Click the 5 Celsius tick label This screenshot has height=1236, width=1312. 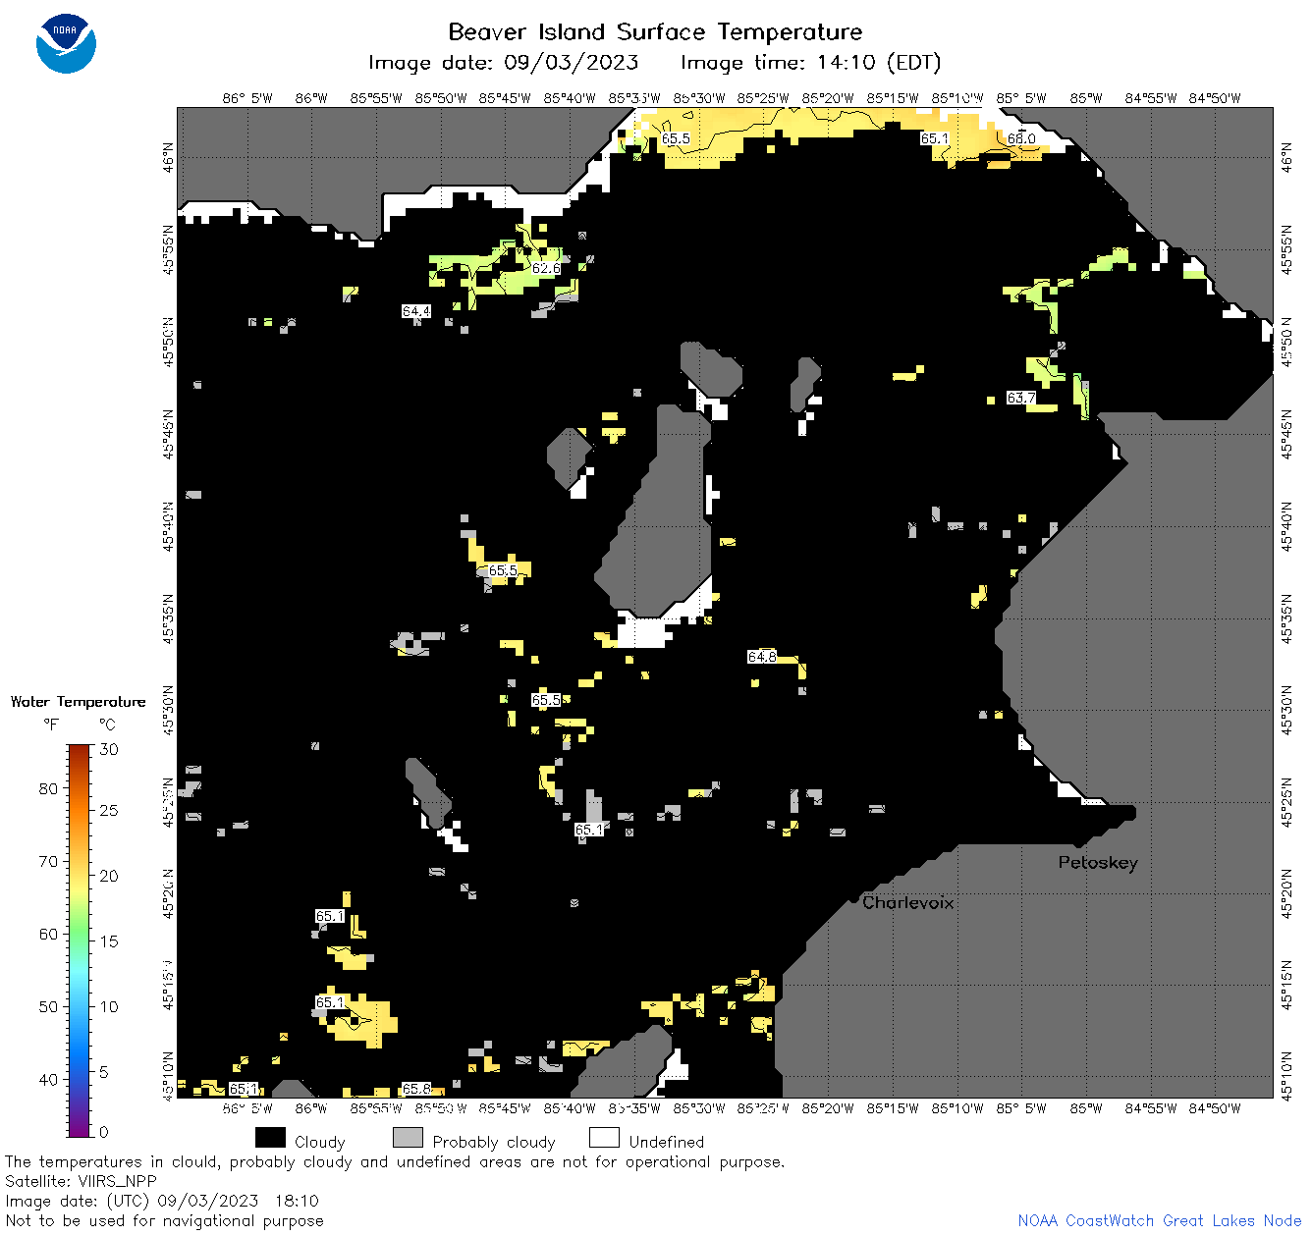[104, 1072]
